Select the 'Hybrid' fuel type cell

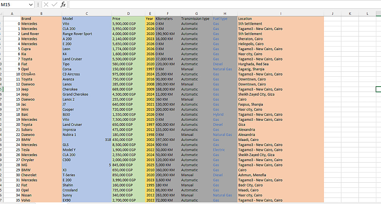coord(225,115)
